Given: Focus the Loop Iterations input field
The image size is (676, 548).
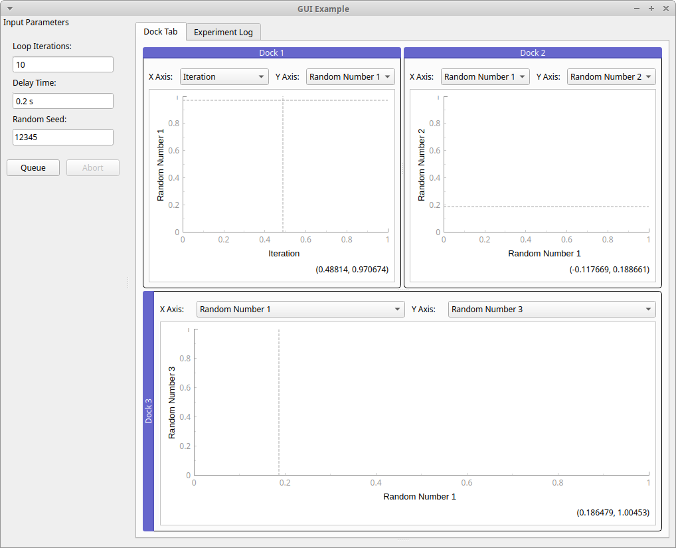Looking at the screenshot, I should (63, 65).
